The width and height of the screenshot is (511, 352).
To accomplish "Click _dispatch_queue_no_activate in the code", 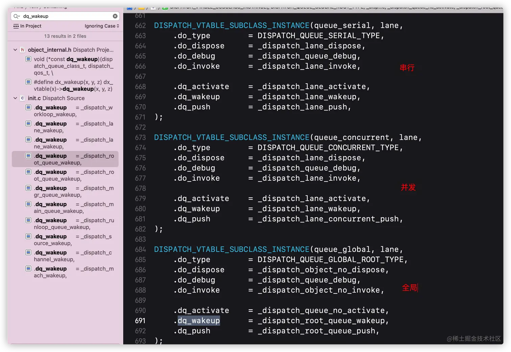I will coord(321,310).
